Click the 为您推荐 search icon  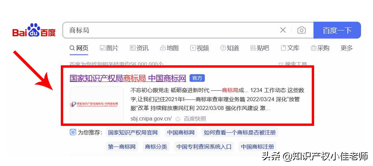pyautogui.click(x=73, y=133)
